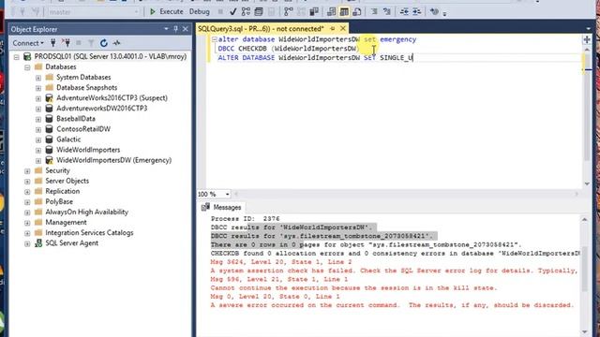The height and width of the screenshot is (337, 600).
Task: Open toolbar overflow options arrow
Action: [444, 14]
